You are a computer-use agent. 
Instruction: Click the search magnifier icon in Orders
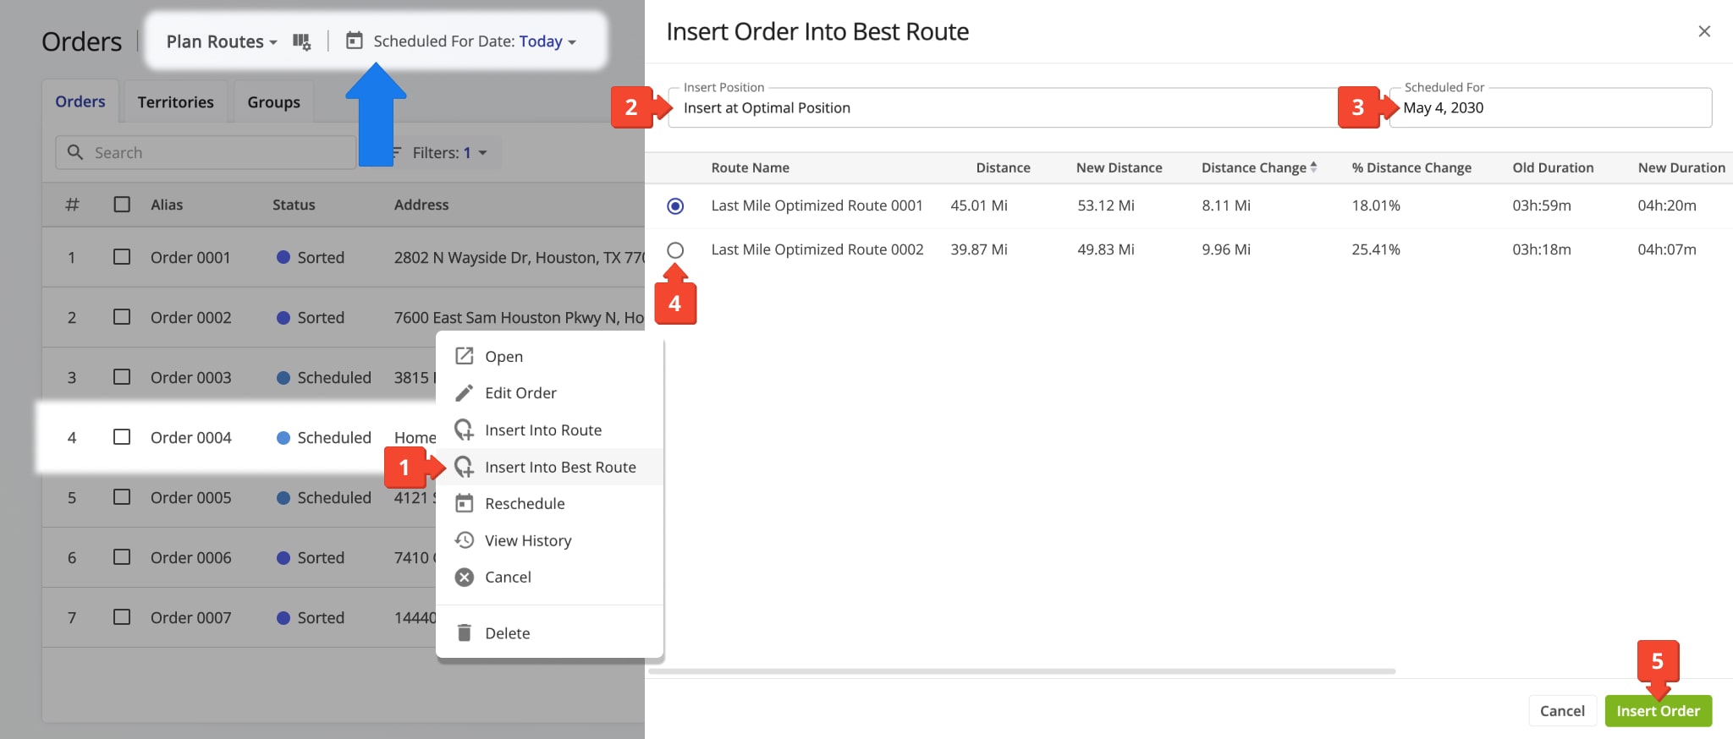tap(75, 152)
